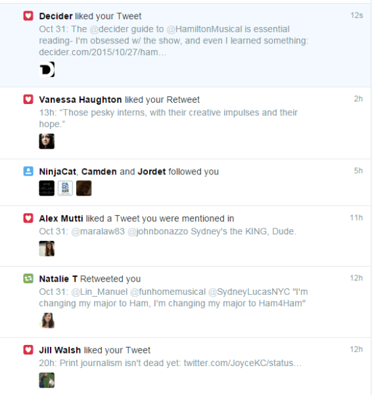372x395 pixels.
Task: Open Natalie T's profile photo thumbnail
Action: [47, 321]
